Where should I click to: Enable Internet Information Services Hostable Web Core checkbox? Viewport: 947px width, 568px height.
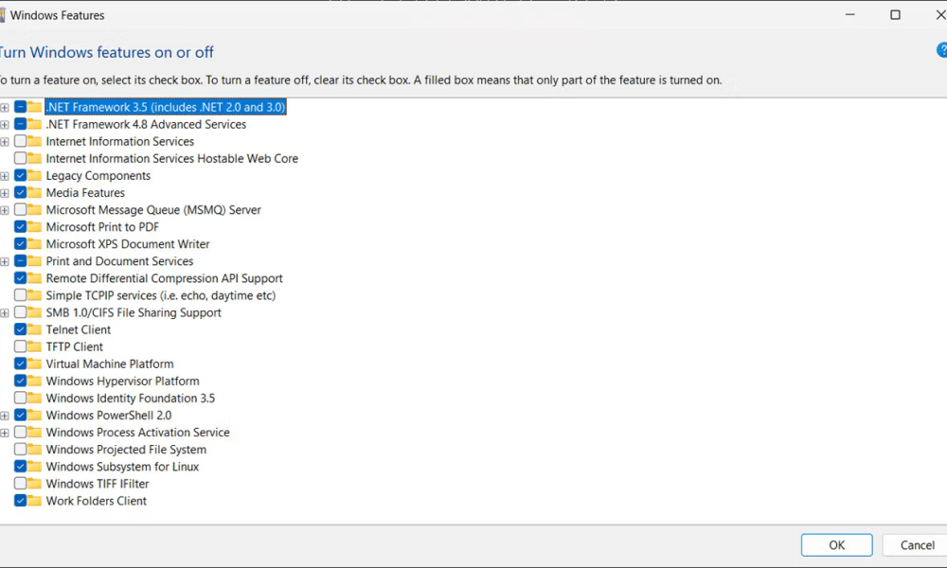pyautogui.click(x=20, y=158)
